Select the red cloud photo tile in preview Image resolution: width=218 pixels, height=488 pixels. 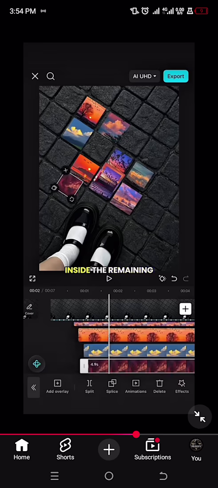pos(69,185)
